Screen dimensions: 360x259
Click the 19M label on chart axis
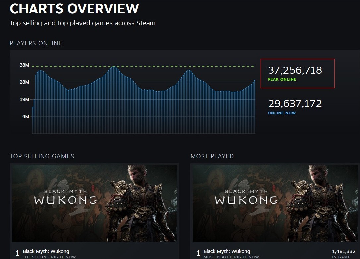24,99
